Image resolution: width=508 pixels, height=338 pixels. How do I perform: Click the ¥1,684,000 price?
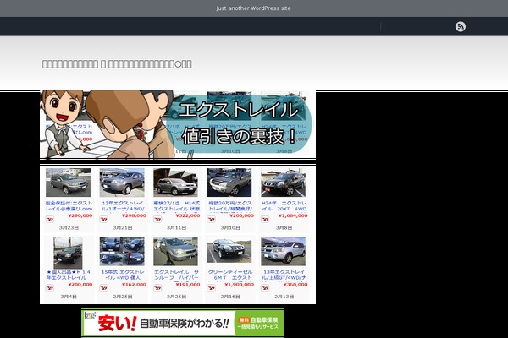[x=293, y=215]
